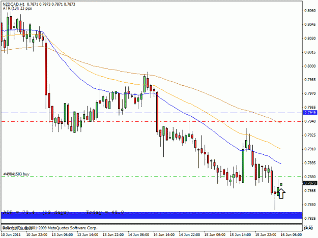Click the 14 Jun 22:00 time label
This screenshot has width=318, height=238.
pyautogui.click(x=189, y=234)
